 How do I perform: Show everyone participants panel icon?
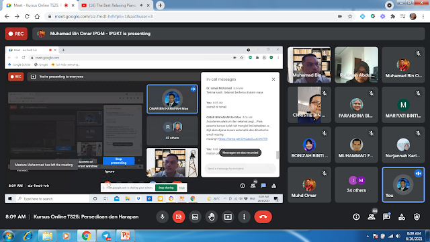pyautogui.click(x=372, y=216)
